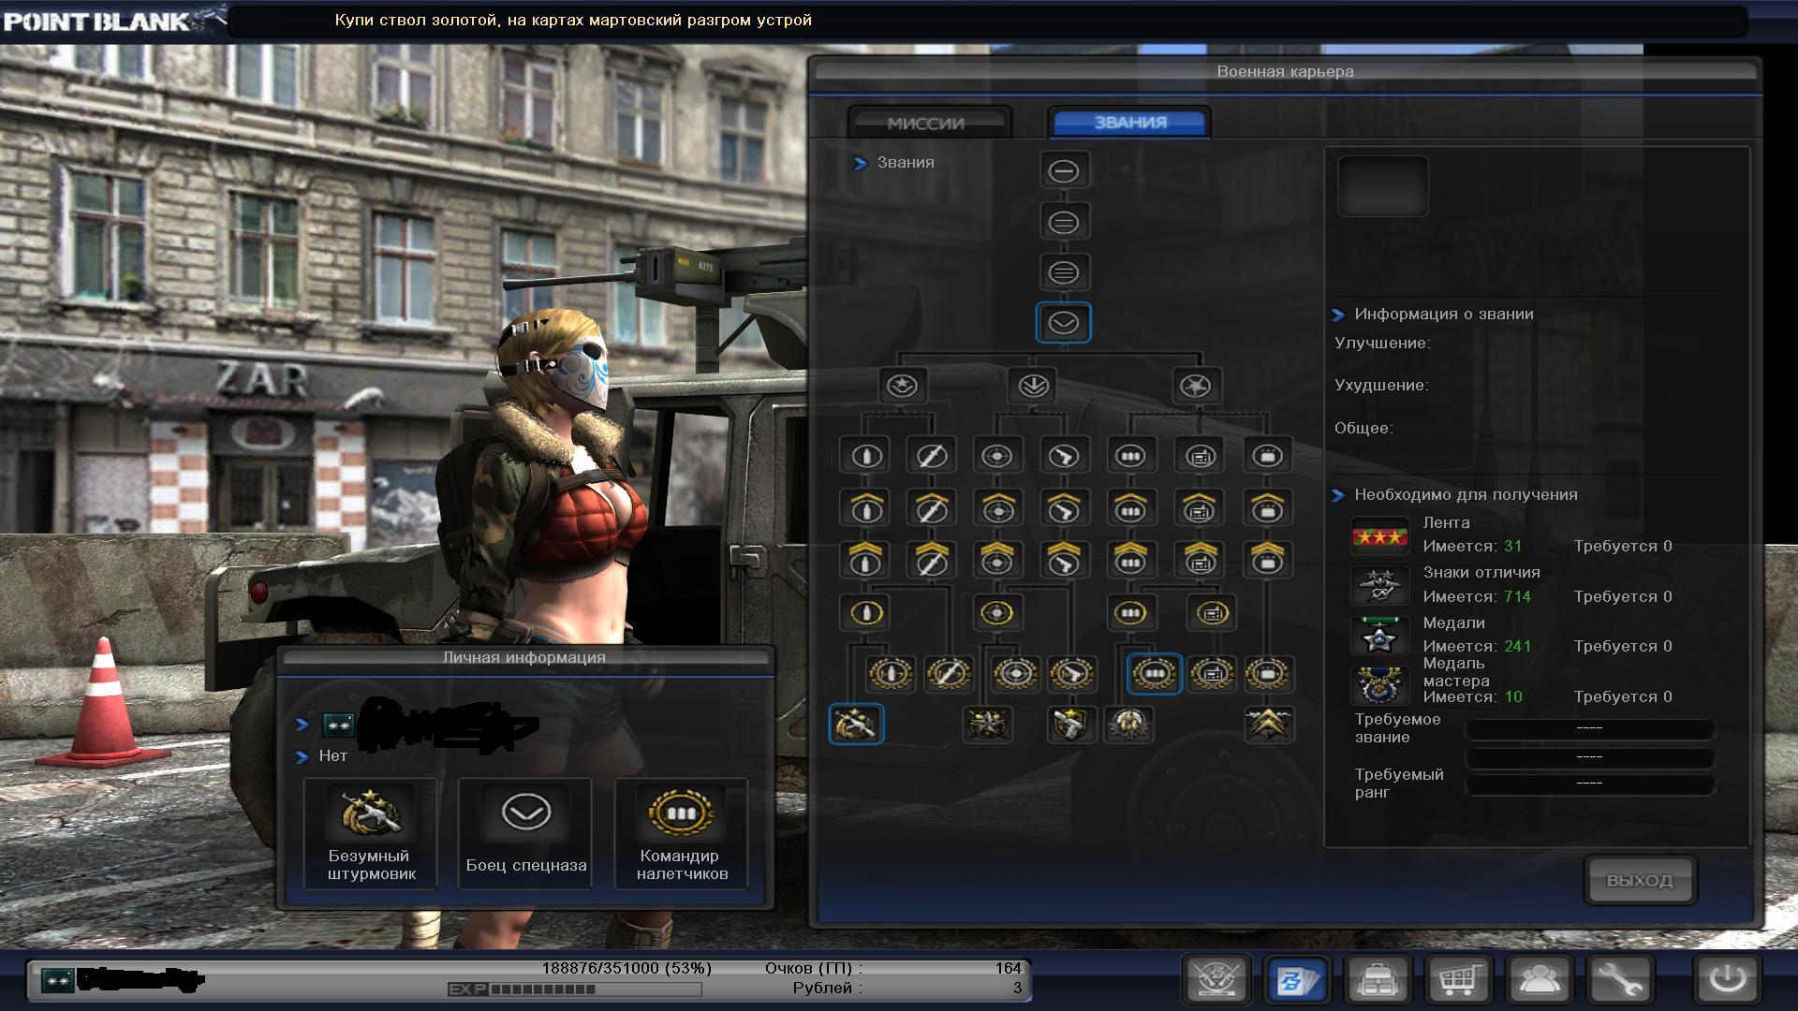1798x1011 pixels.
Task: Expand Информация о звании section arrow
Action: pyautogui.click(x=1338, y=315)
